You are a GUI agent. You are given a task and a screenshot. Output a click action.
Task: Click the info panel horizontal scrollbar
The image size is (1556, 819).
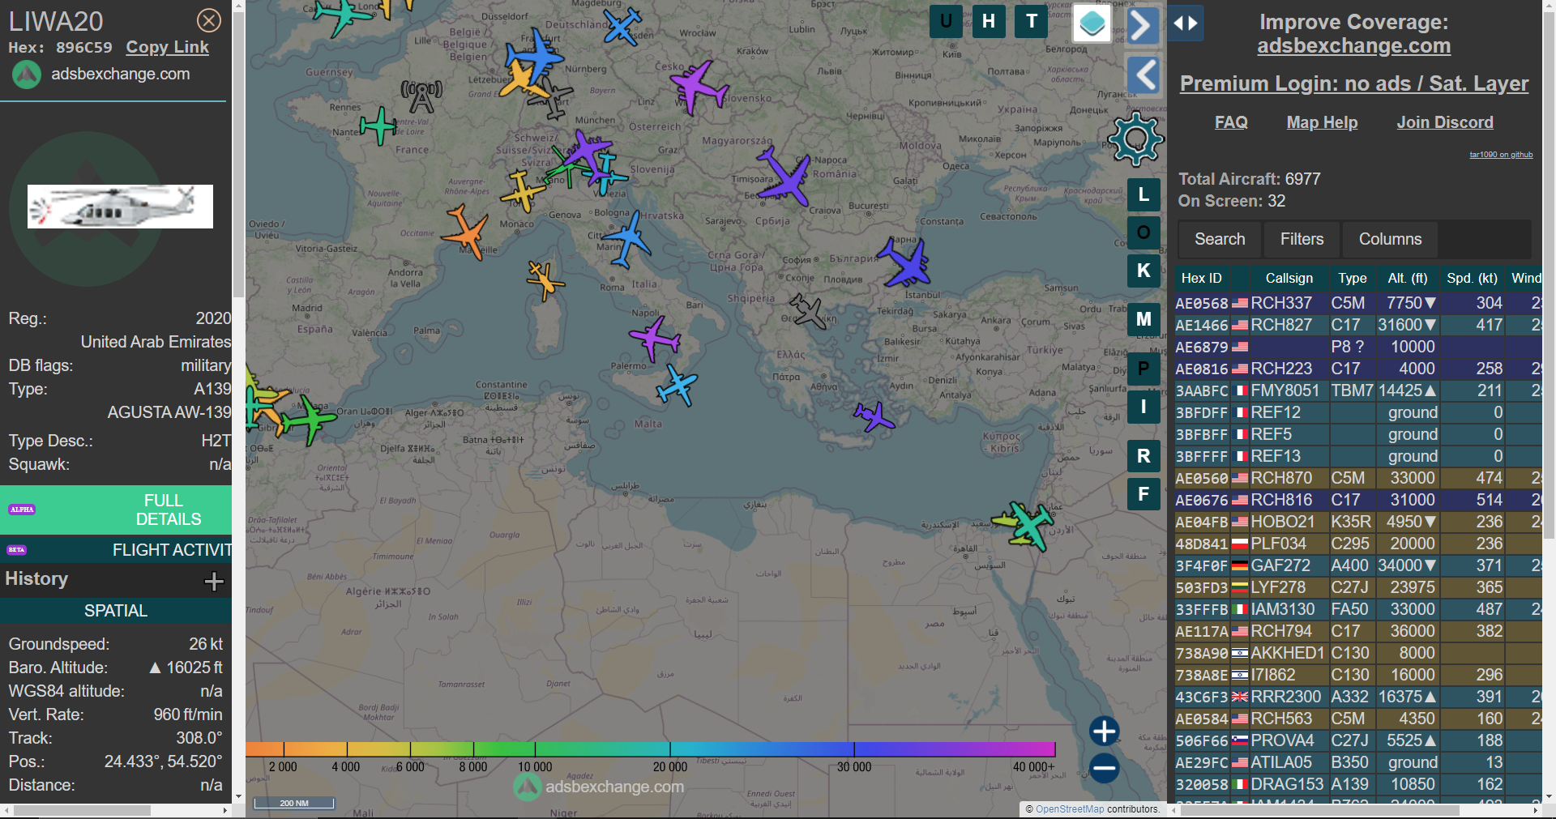tap(82, 810)
